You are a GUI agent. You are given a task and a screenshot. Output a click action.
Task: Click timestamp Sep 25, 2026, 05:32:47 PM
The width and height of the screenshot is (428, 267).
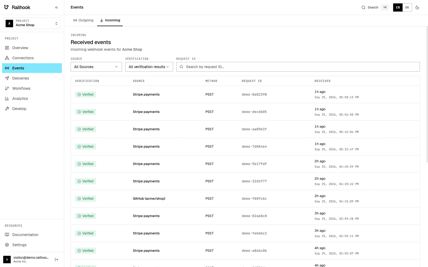(337, 150)
